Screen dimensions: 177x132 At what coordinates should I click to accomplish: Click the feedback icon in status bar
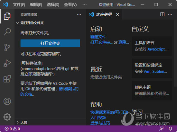point(161,129)
